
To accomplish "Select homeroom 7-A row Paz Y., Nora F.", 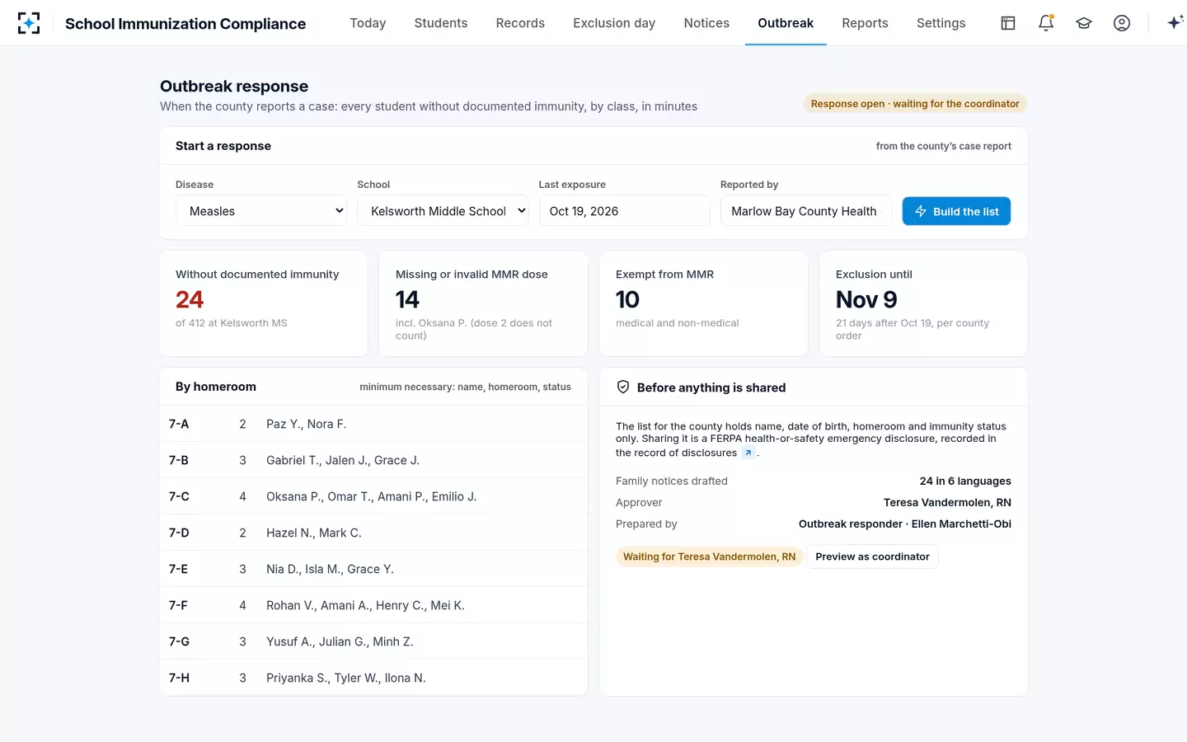I will point(373,424).
